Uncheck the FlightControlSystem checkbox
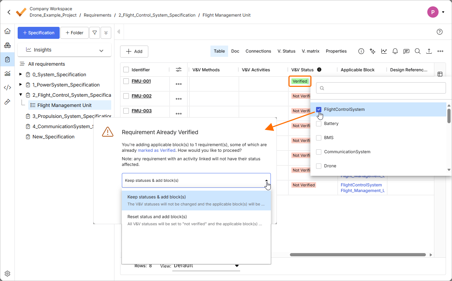 point(319,109)
